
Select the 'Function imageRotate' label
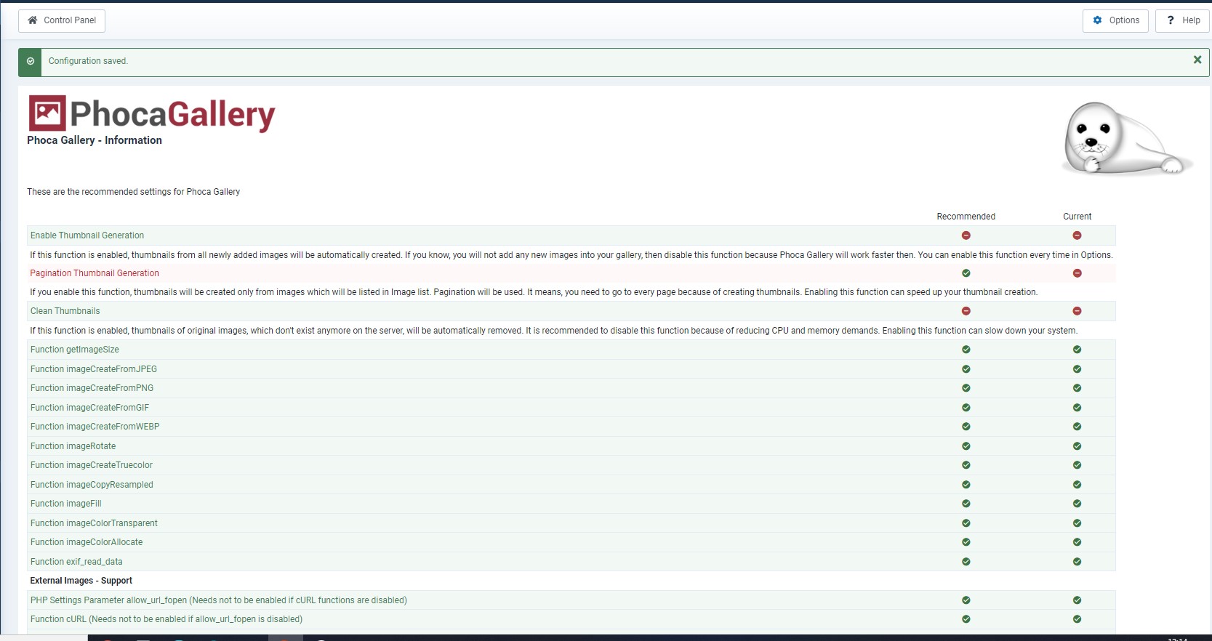(x=73, y=446)
